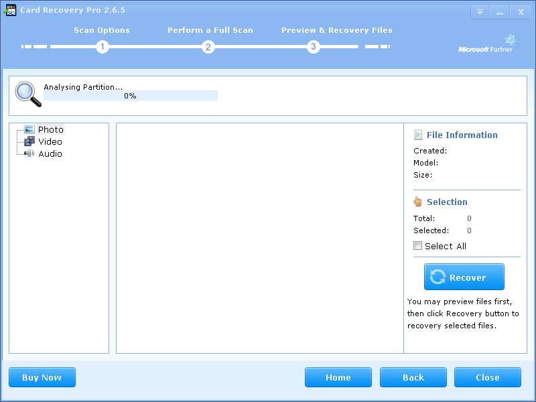Click the Audio speaker icon
The height and width of the screenshot is (402, 536).
(x=29, y=153)
